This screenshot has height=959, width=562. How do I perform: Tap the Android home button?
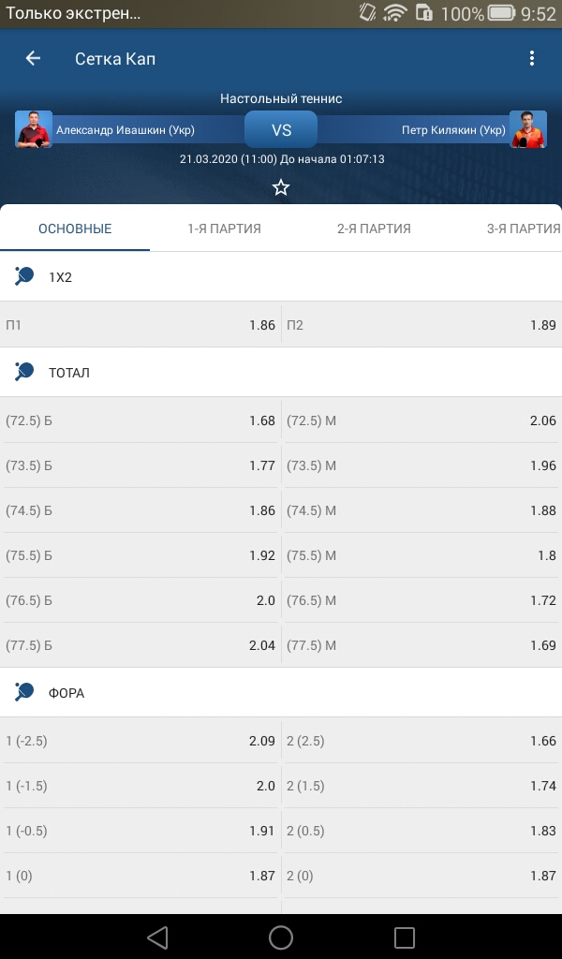point(281,937)
